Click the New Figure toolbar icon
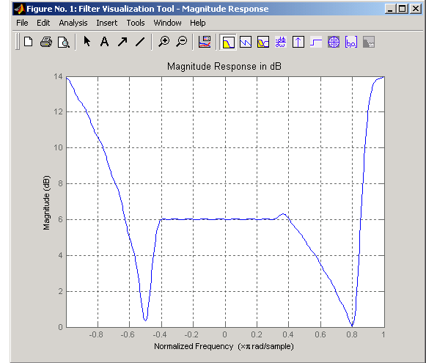The image size is (426, 363). pos(29,42)
